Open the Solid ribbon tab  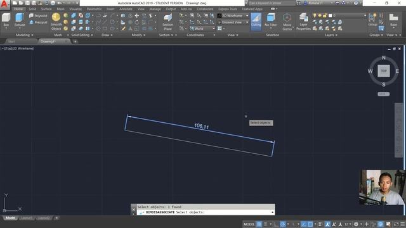[32, 9]
